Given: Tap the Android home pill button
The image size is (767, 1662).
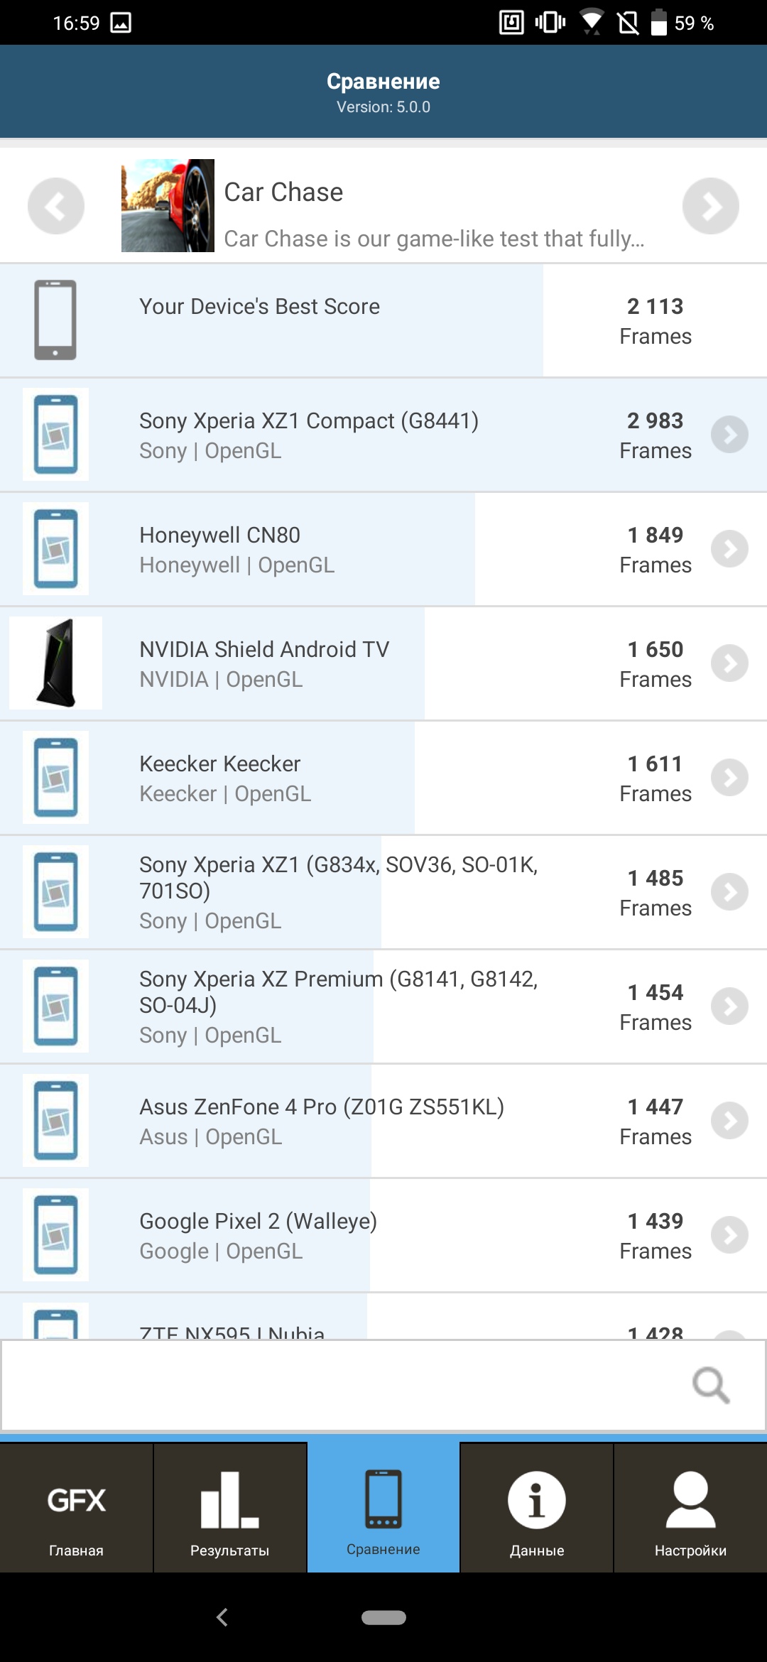Looking at the screenshot, I should point(383,1617).
